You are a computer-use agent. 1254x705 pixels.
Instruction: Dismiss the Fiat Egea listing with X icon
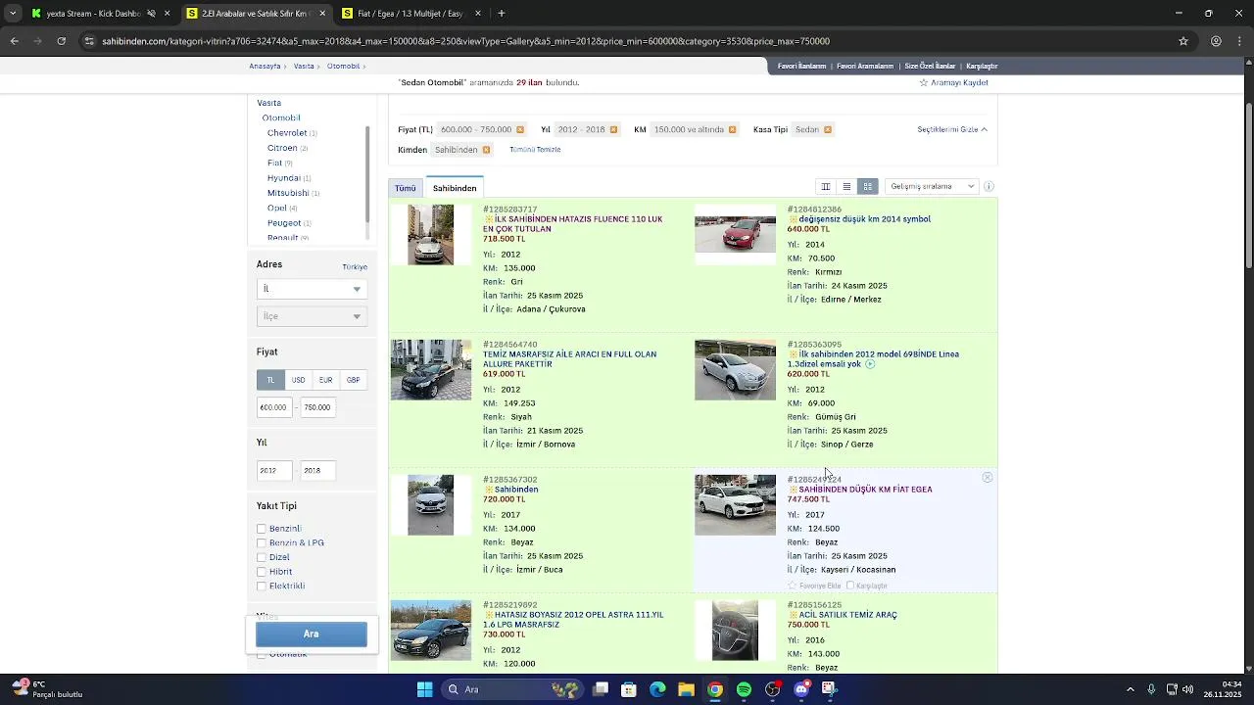click(988, 477)
